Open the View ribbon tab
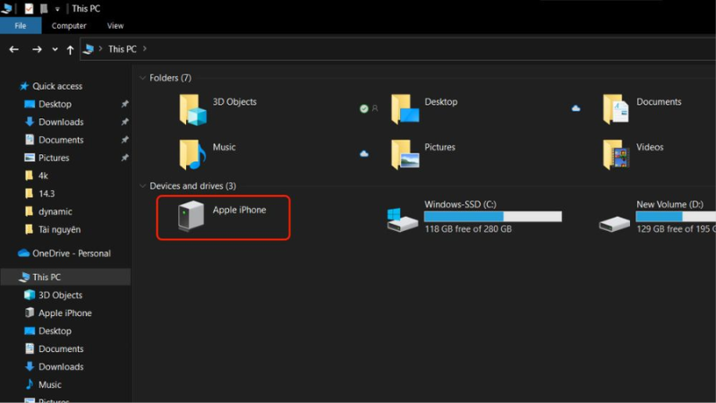Viewport: 716px width, 403px height. pyautogui.click(x=115, y=26)
